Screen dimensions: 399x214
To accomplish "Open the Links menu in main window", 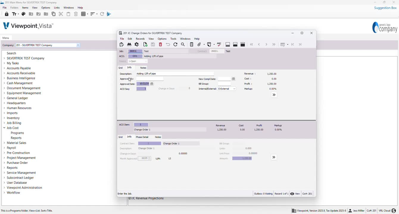I will pyautogui.click(x=57, y=8).
